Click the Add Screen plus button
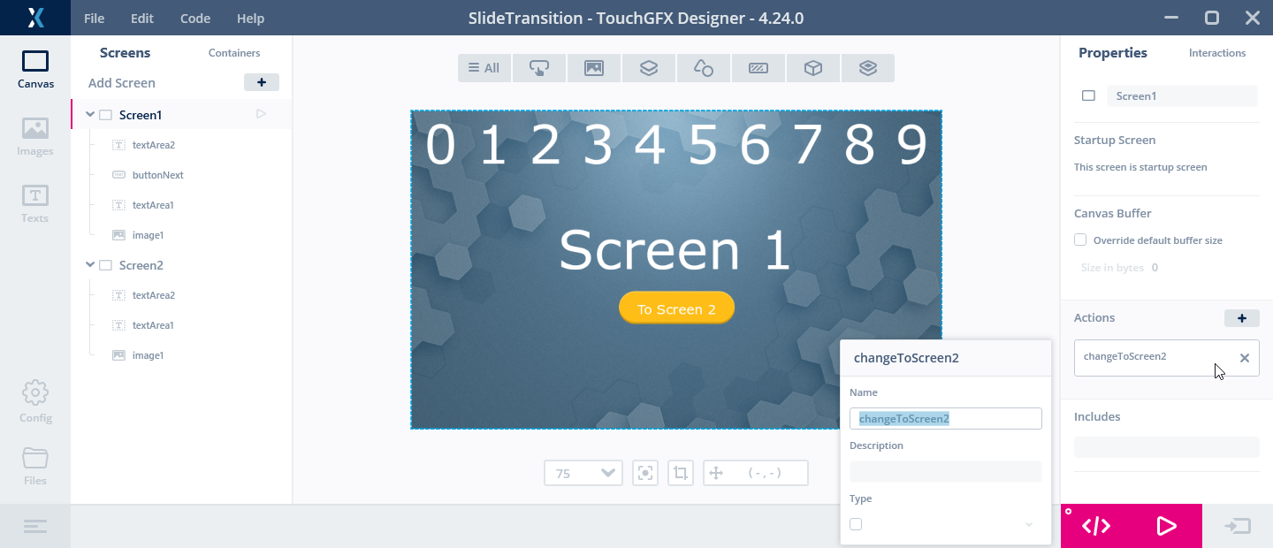Image resolution: width=1273 pixels, height=548 pixels. pos(262,82)
